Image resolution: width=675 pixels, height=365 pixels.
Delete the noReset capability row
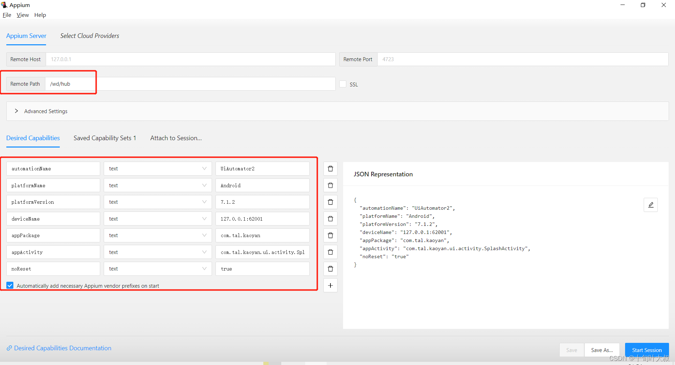pyautogui.click(x=330, y=269)
